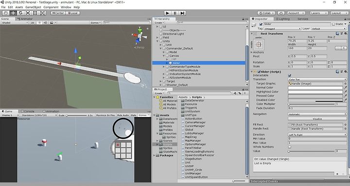Click the Rect Transform anchor presets box
This screenshot has width=350, height=186.
coord(259,45)
